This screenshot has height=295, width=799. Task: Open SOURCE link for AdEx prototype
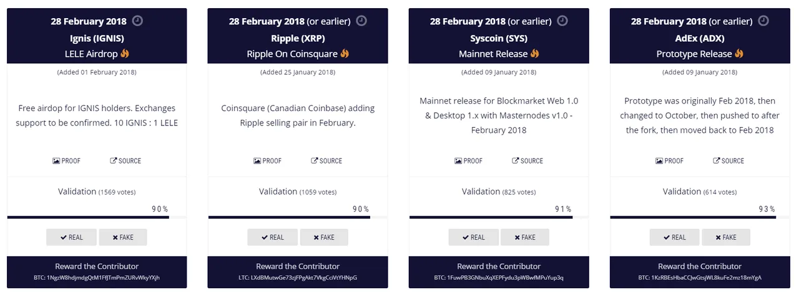coord(728,161)
